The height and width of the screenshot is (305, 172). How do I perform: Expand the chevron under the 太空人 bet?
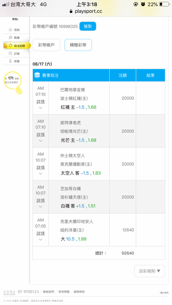(x=41, y=174)
